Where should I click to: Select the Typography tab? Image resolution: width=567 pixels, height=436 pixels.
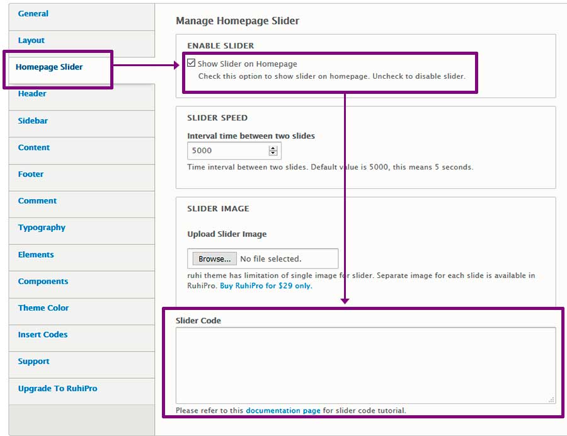coord(42,227)
